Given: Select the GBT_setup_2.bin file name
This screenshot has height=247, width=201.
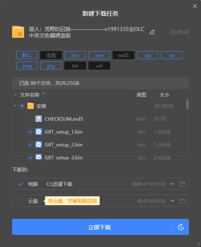Looking at the screenshot, I should (64, 145).
